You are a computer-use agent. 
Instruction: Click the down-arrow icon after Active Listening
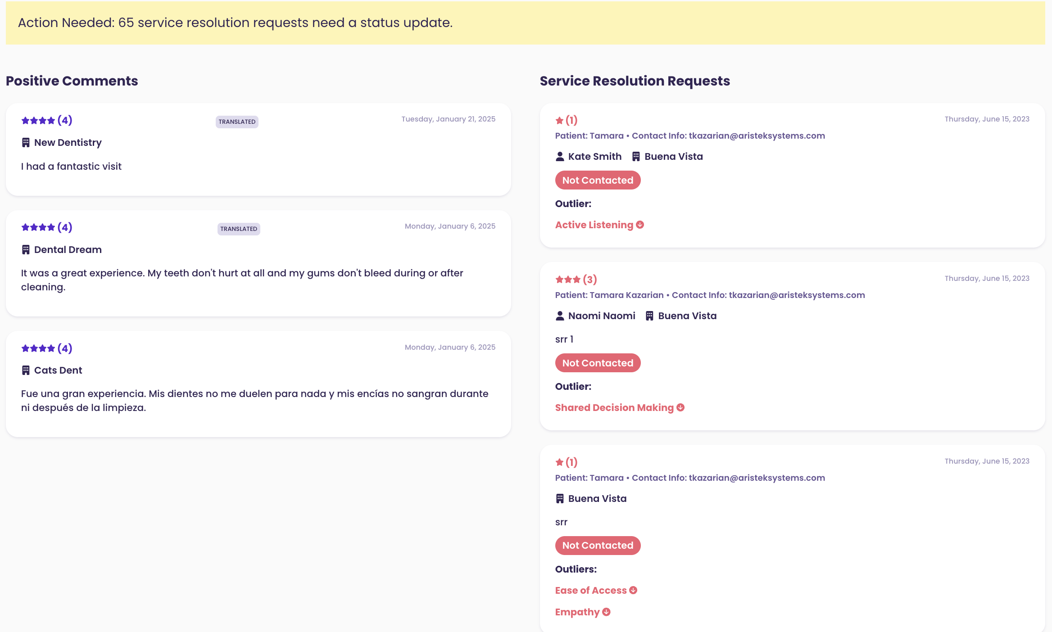tap(640, 225)
